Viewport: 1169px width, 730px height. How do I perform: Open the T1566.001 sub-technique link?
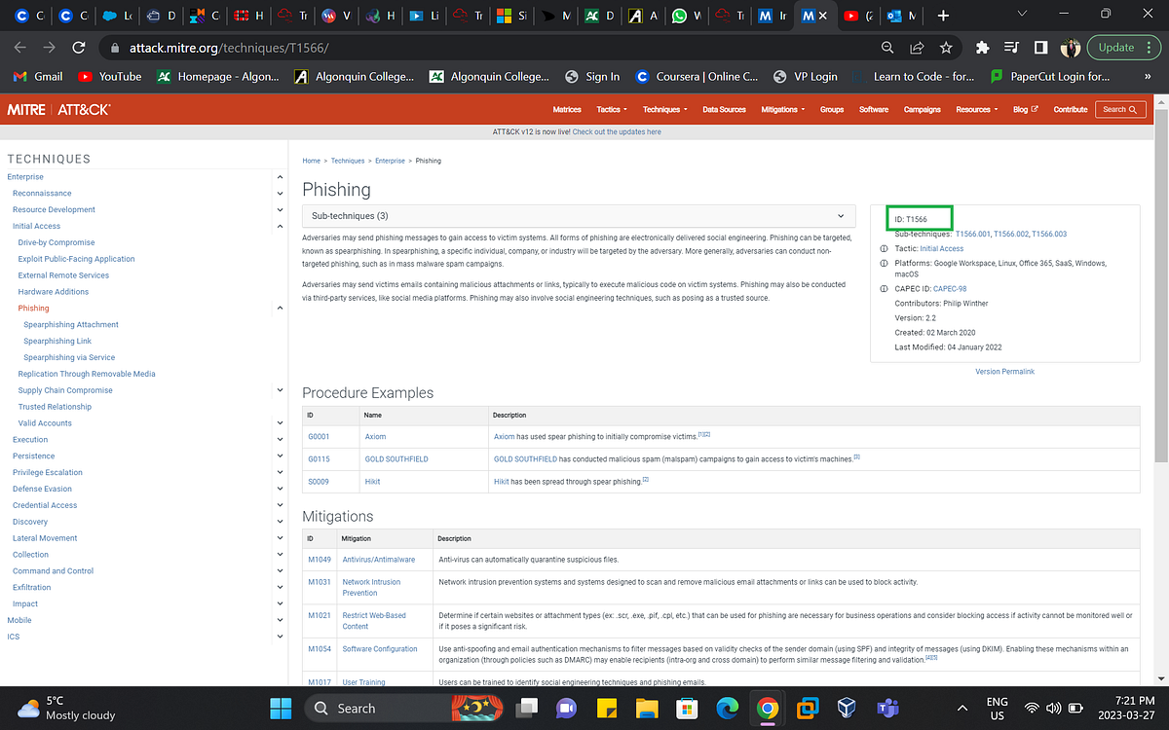point(972,234)
